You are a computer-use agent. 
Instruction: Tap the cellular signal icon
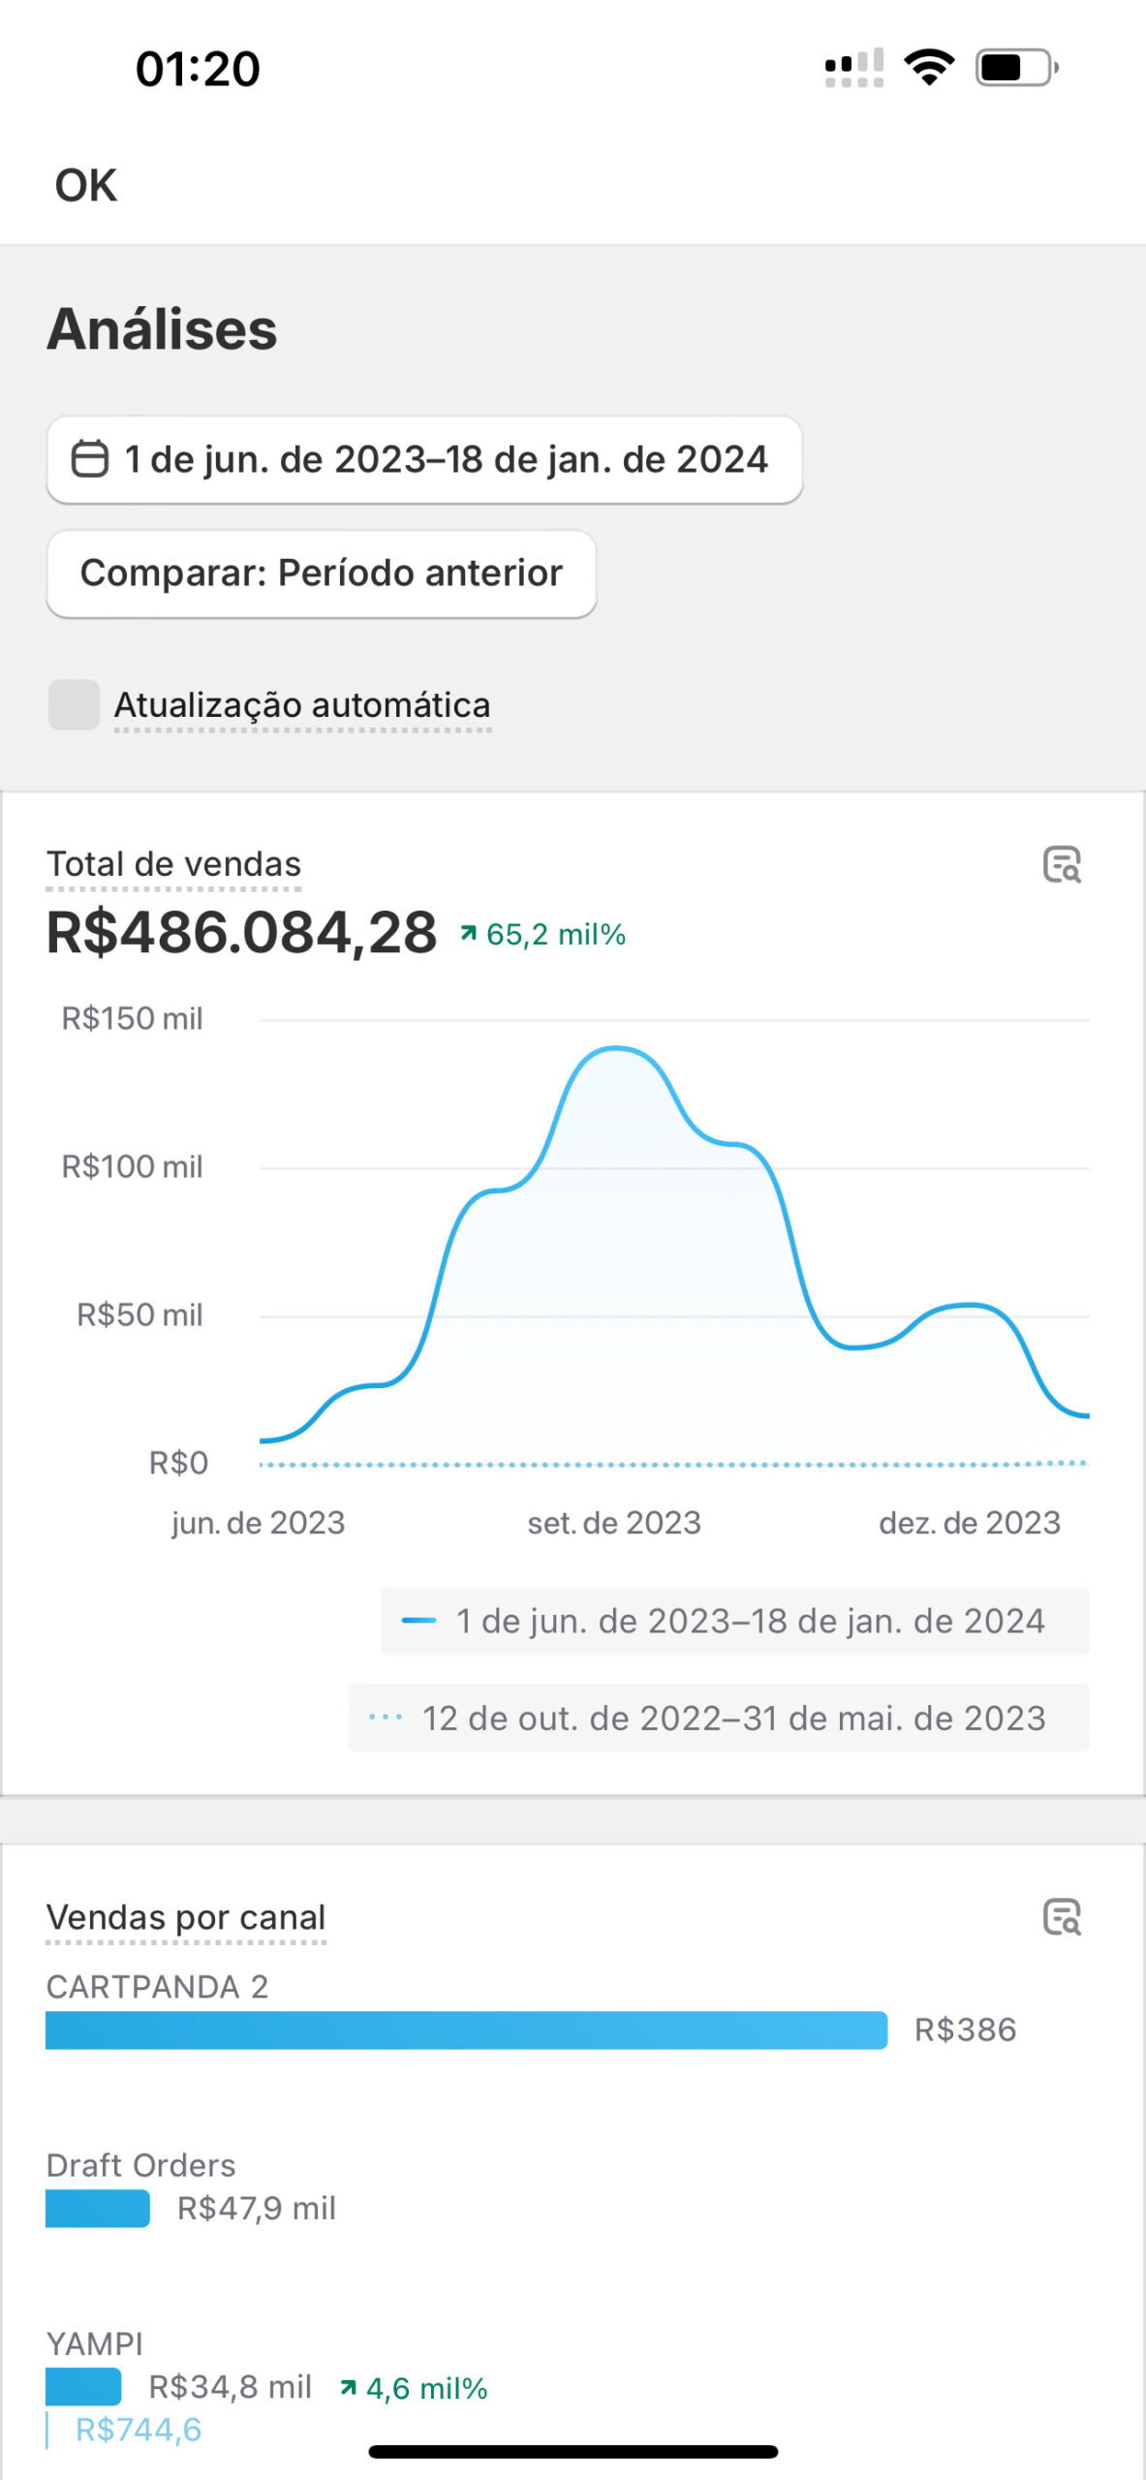pos(853,68)
